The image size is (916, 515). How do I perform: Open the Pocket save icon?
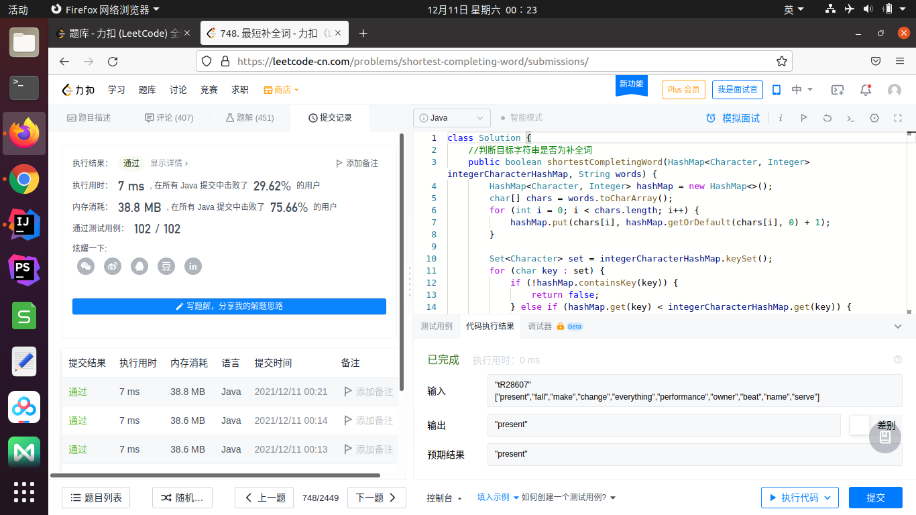pyautogui.click(x=876, y=61)
